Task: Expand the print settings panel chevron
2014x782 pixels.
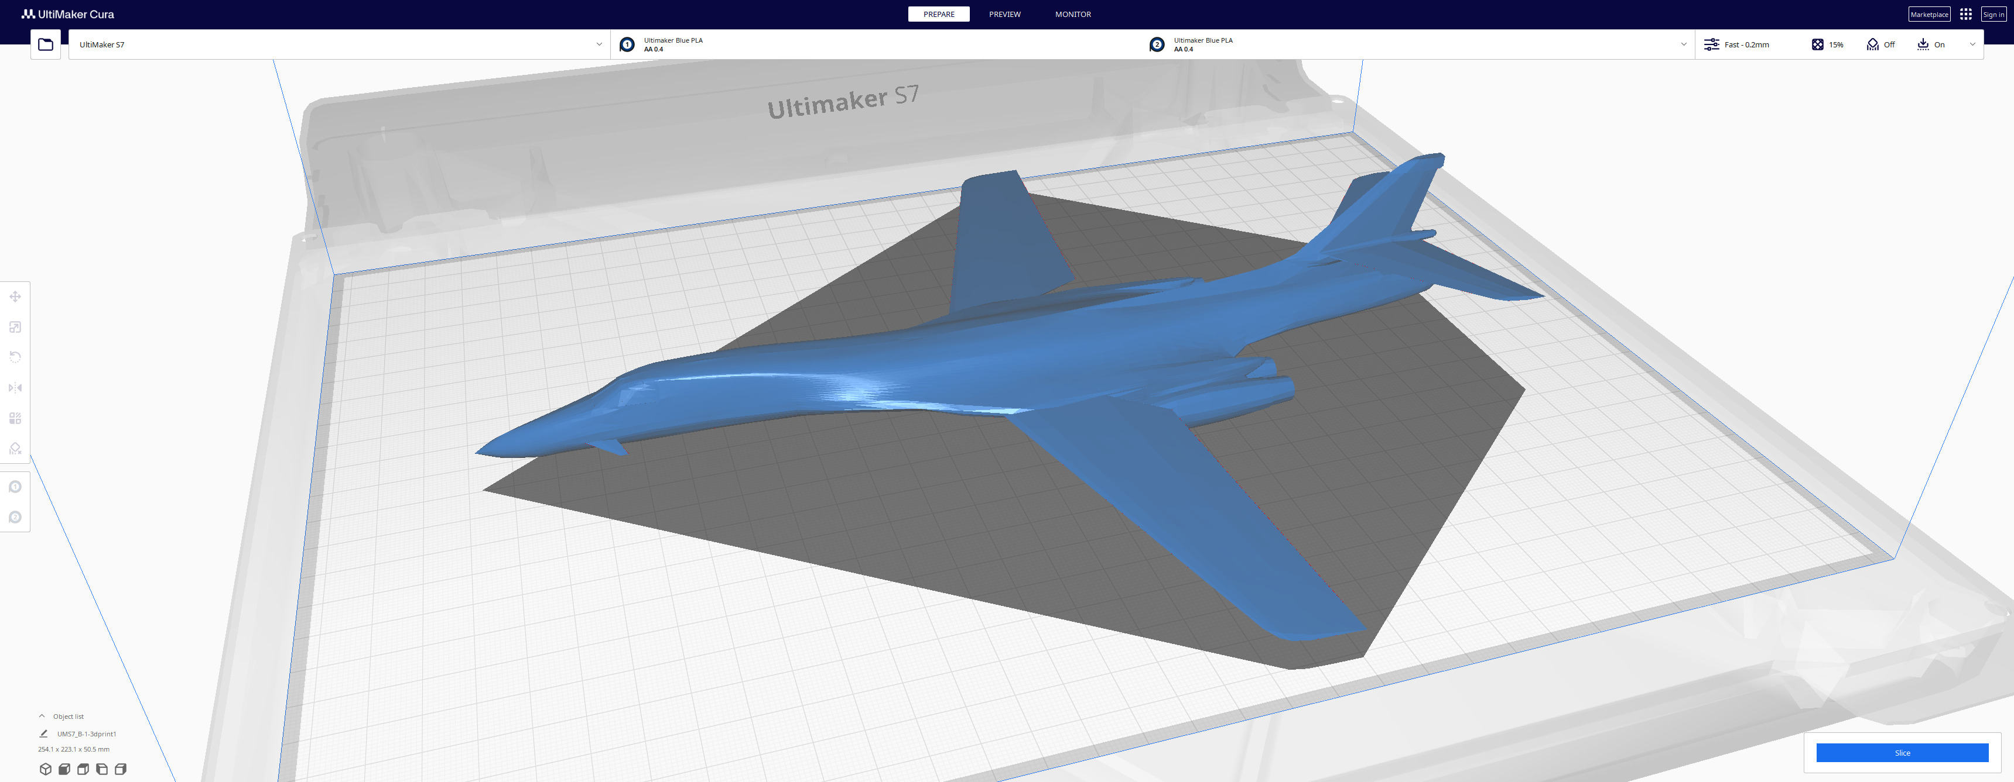Action: (x=1972, y=44)
